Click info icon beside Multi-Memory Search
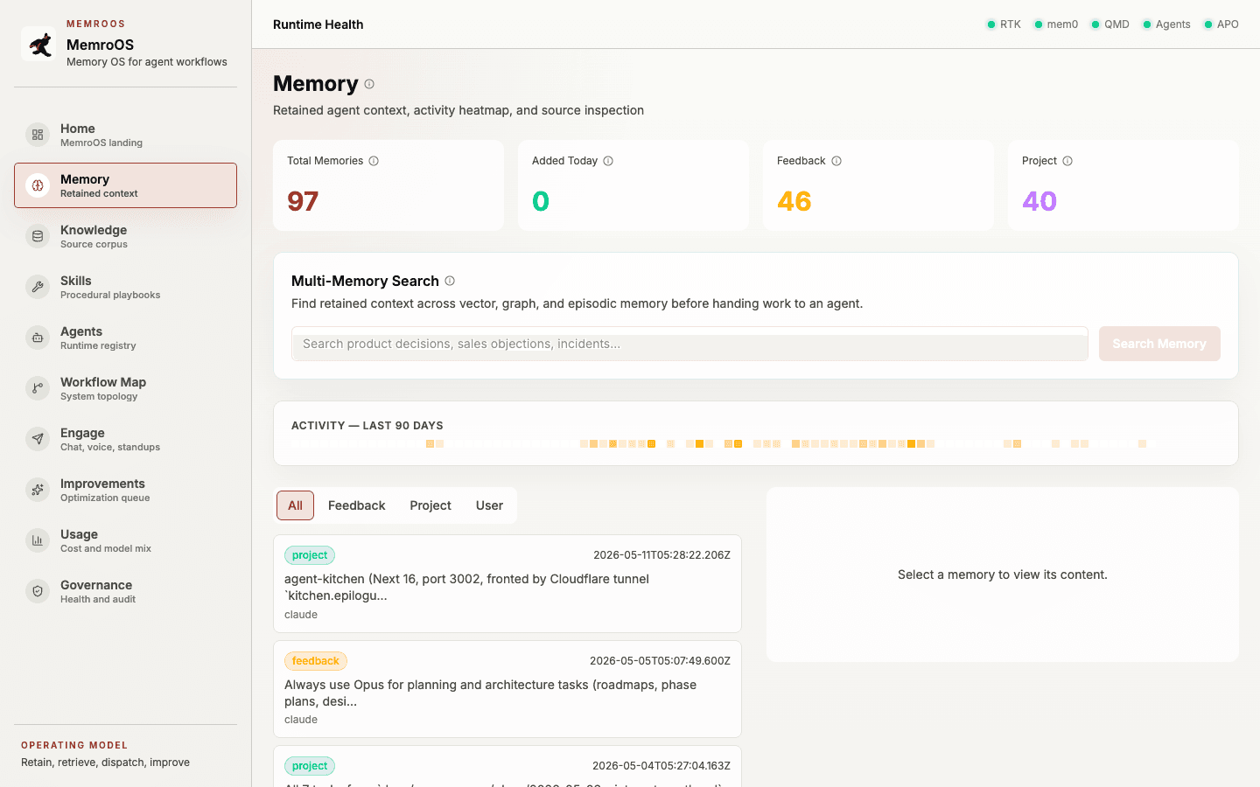This screenshot has height=787, width=1260. (450, 281)
